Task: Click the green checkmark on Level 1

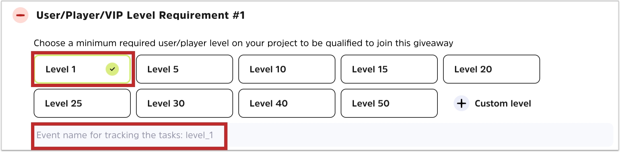Action: [112, 69]
